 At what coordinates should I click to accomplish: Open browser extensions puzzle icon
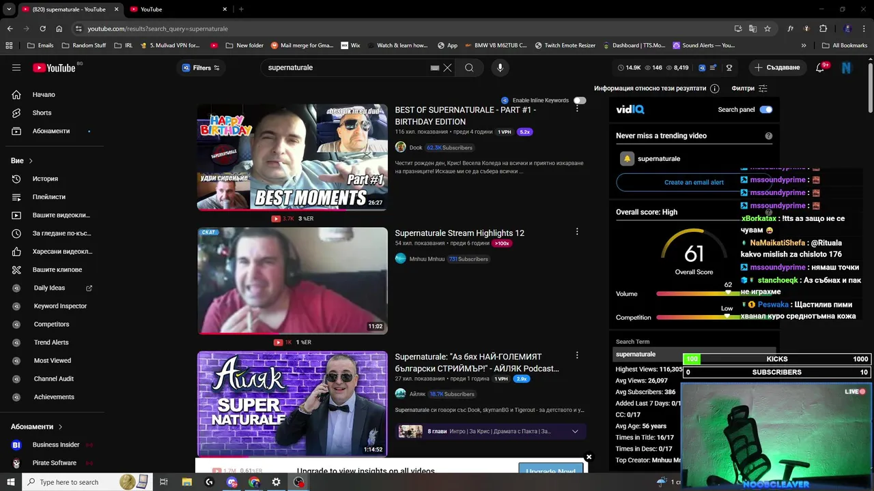click(x=823, y=29)
